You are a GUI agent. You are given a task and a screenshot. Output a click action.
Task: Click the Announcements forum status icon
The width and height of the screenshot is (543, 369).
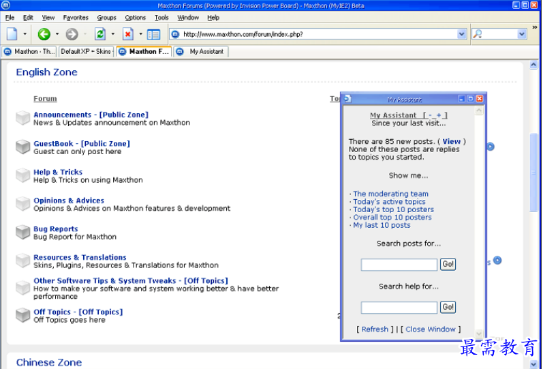22,118
